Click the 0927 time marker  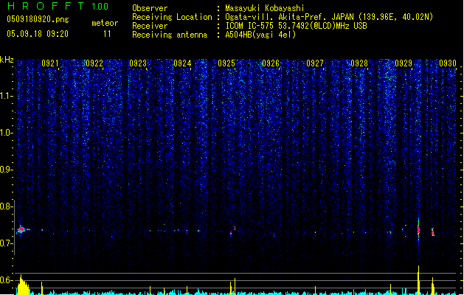coord(315,63)
